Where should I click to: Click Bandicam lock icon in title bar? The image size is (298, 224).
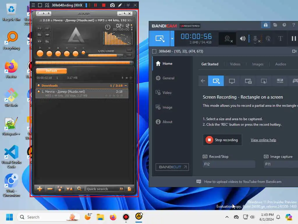point(265,25)
